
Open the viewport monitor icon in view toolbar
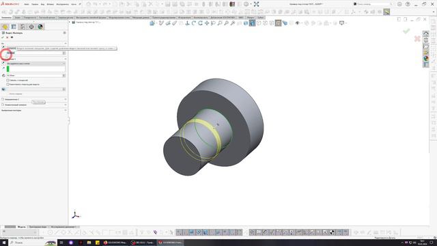tap(341, 23)
